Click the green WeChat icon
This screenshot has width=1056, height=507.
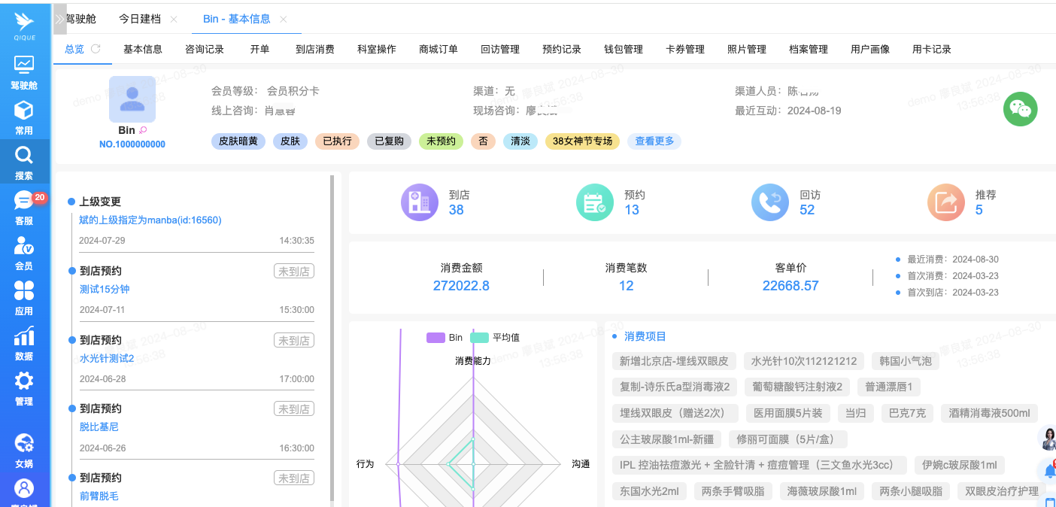point(1020,109)
